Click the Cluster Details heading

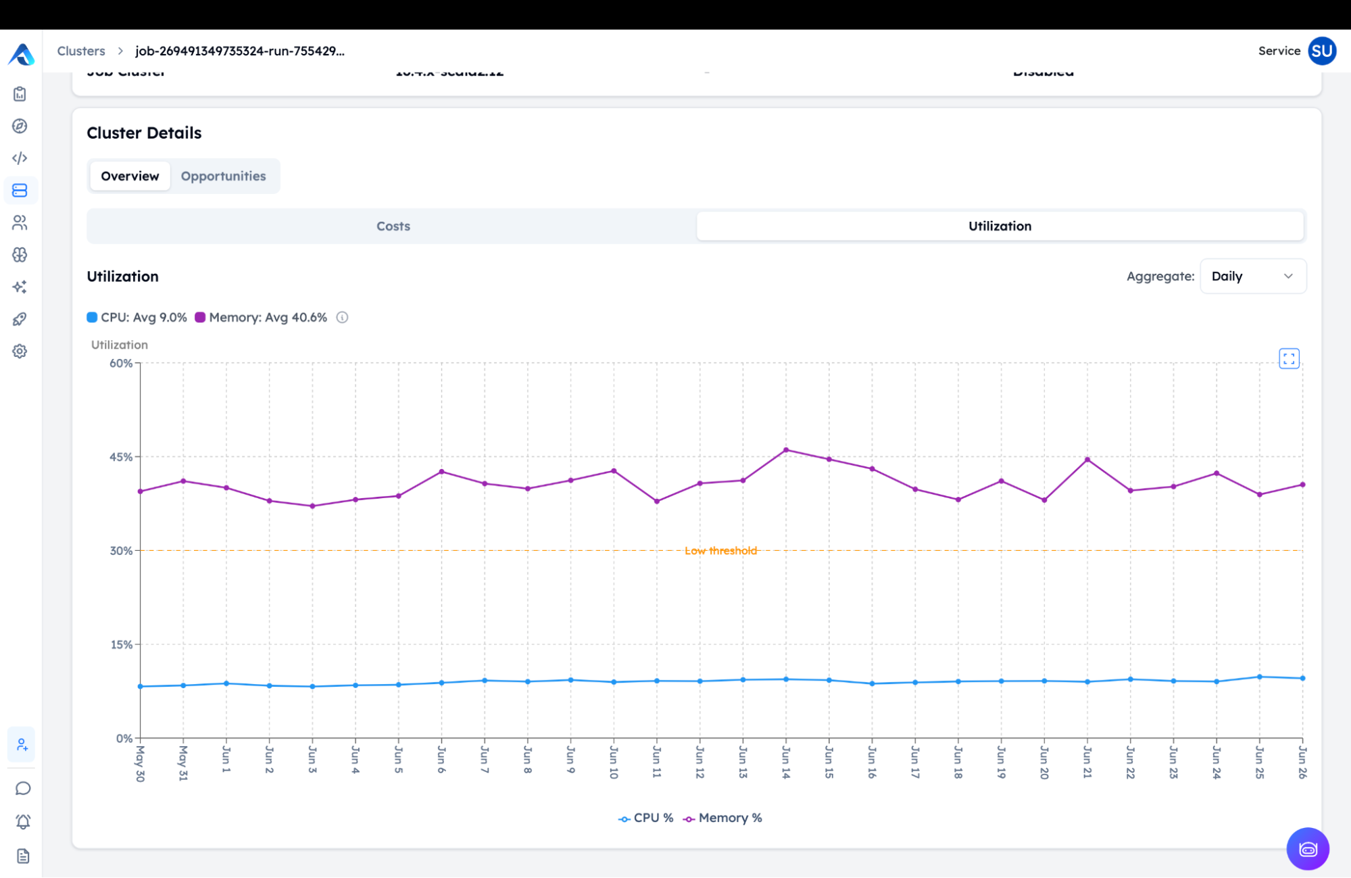tap(144, 133)
